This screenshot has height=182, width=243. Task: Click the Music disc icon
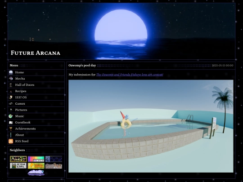click(11, 116)
